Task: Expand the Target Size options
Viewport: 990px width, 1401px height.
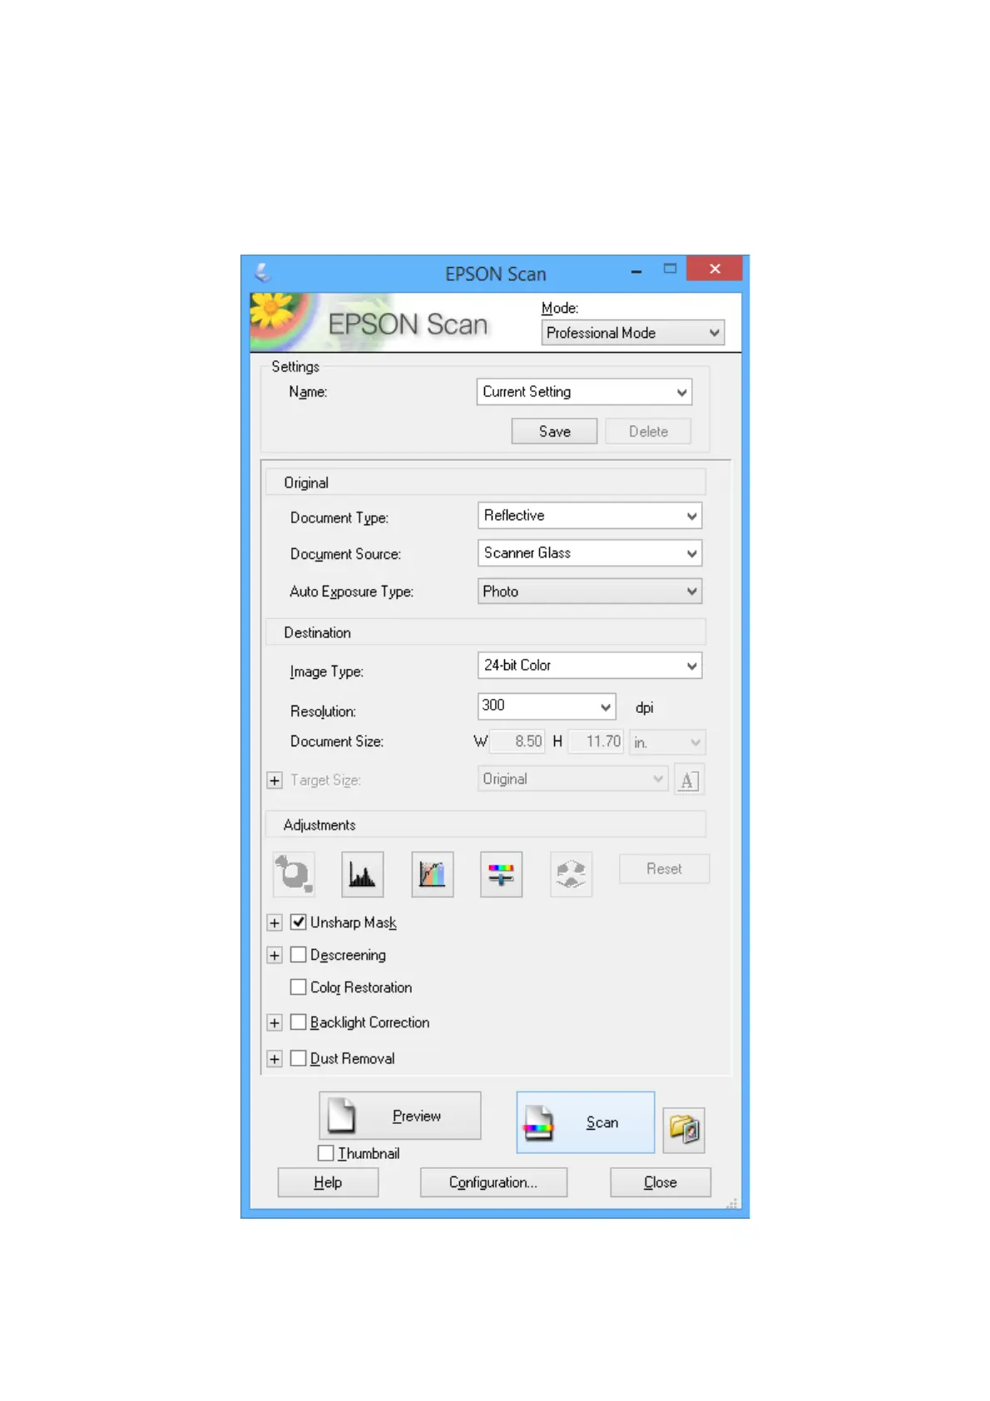Action: coord(275,780)
